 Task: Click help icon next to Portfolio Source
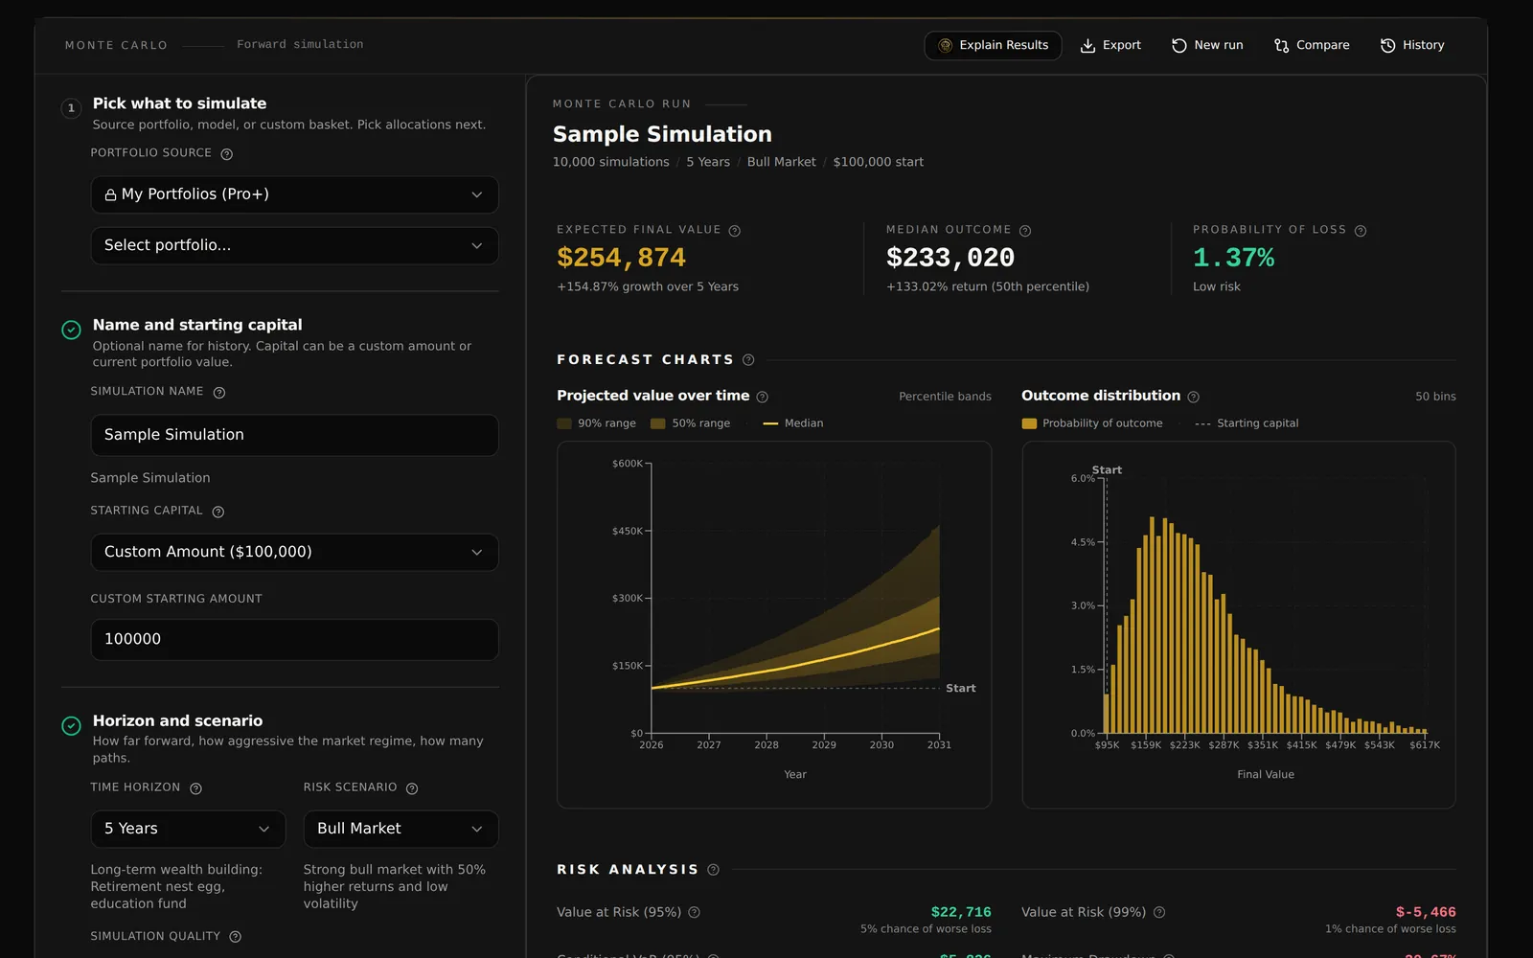coord(227,154)
